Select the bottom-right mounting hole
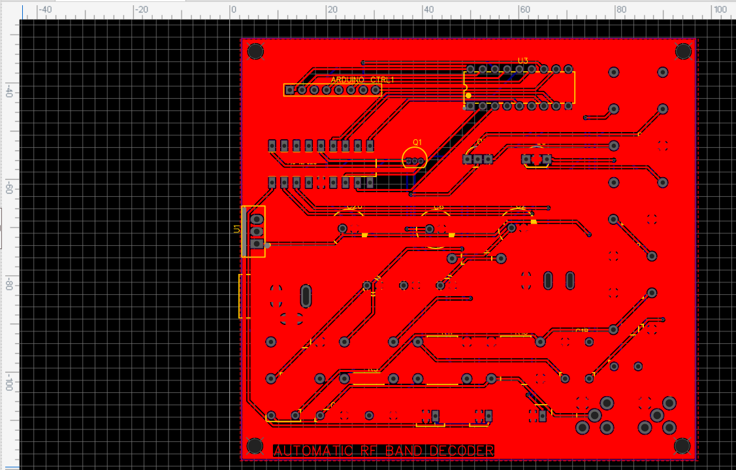Image resolution: width=736 pixels, height=470 pixels. click(682, 446)
